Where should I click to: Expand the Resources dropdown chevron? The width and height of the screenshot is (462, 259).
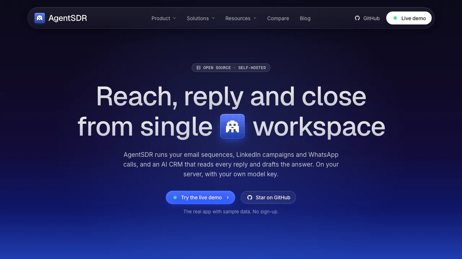255,18
